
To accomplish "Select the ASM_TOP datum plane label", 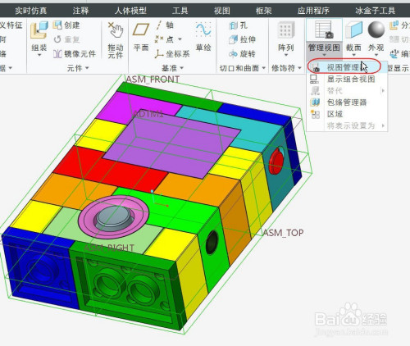I will [x=283, y=233].
